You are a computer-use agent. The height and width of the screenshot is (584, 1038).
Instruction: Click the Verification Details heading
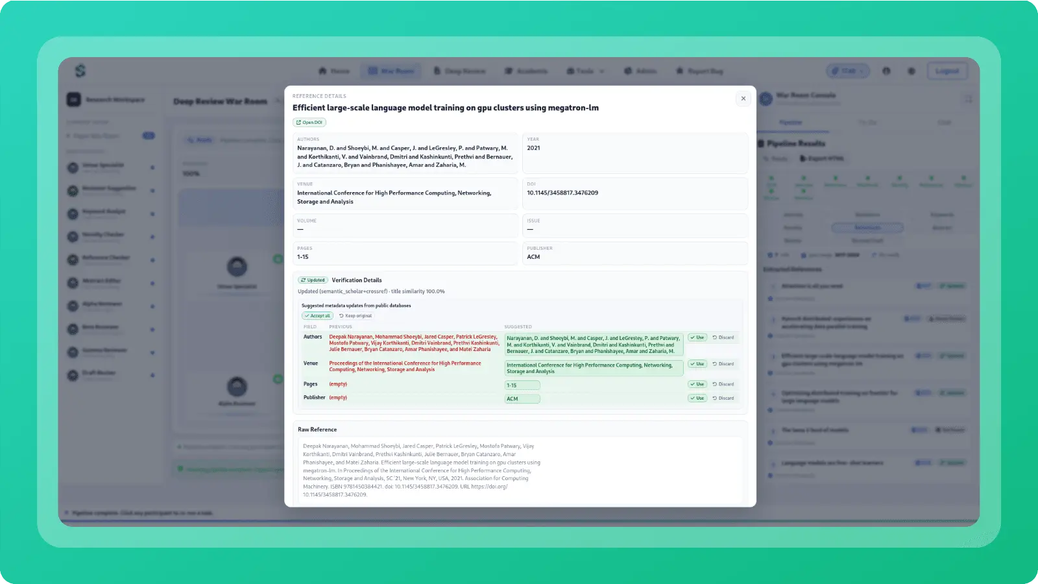point(357,280)
